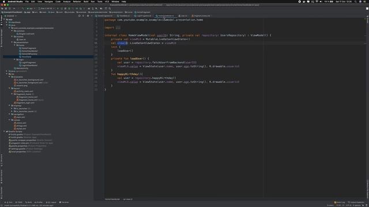
Task: Collapse the app module node
Action: click(x=4, y=20)
